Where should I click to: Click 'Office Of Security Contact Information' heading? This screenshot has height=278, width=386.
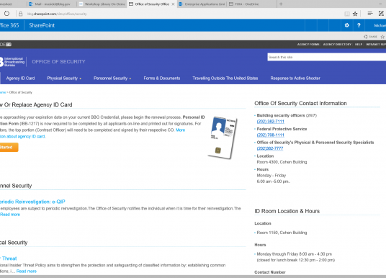(x=300, y=104)
